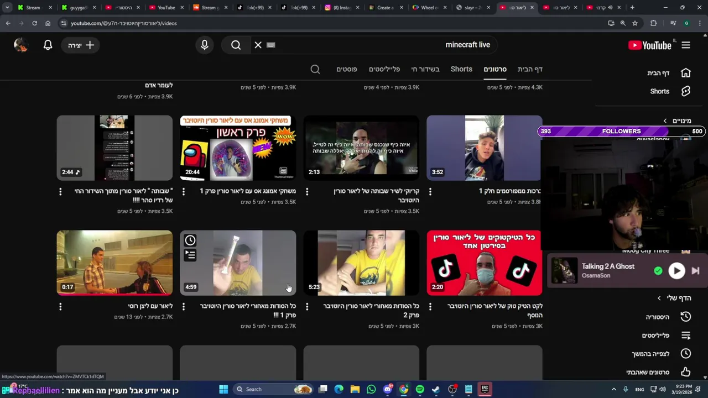Open options menu for לקט הטיק טוק video
The width and height of the screenshot is (708, 398).
(x=430, y=306)
